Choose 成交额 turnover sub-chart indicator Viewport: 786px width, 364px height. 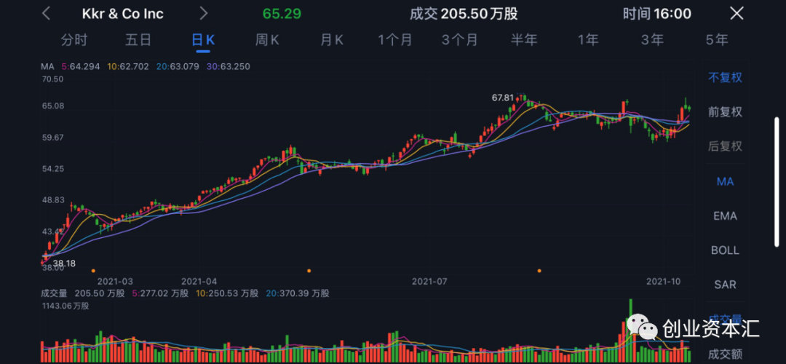click(725, 354)
